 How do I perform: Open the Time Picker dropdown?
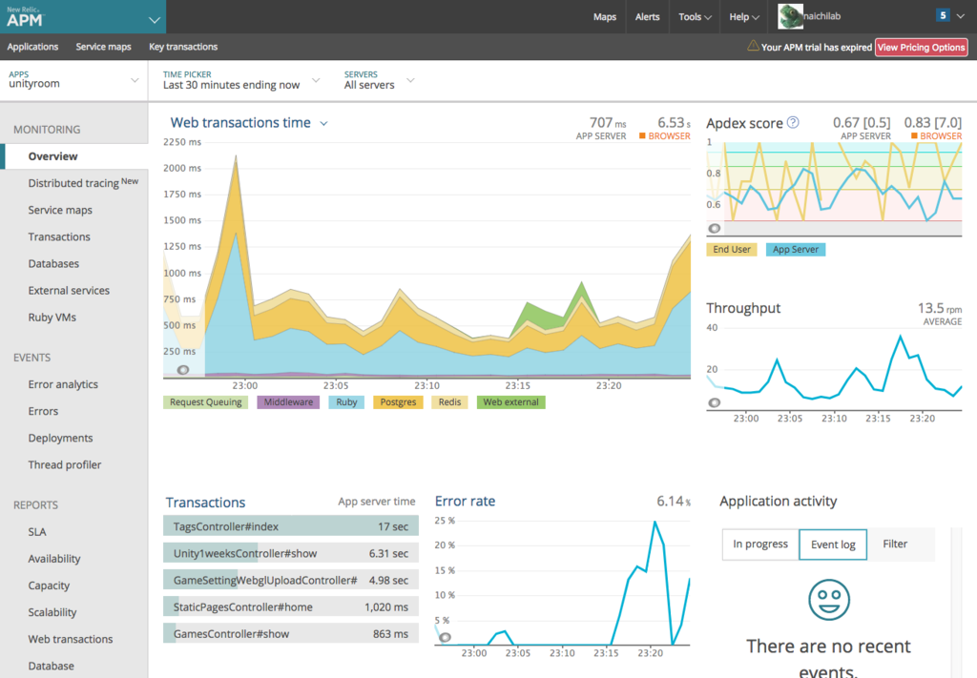[241, 80]
